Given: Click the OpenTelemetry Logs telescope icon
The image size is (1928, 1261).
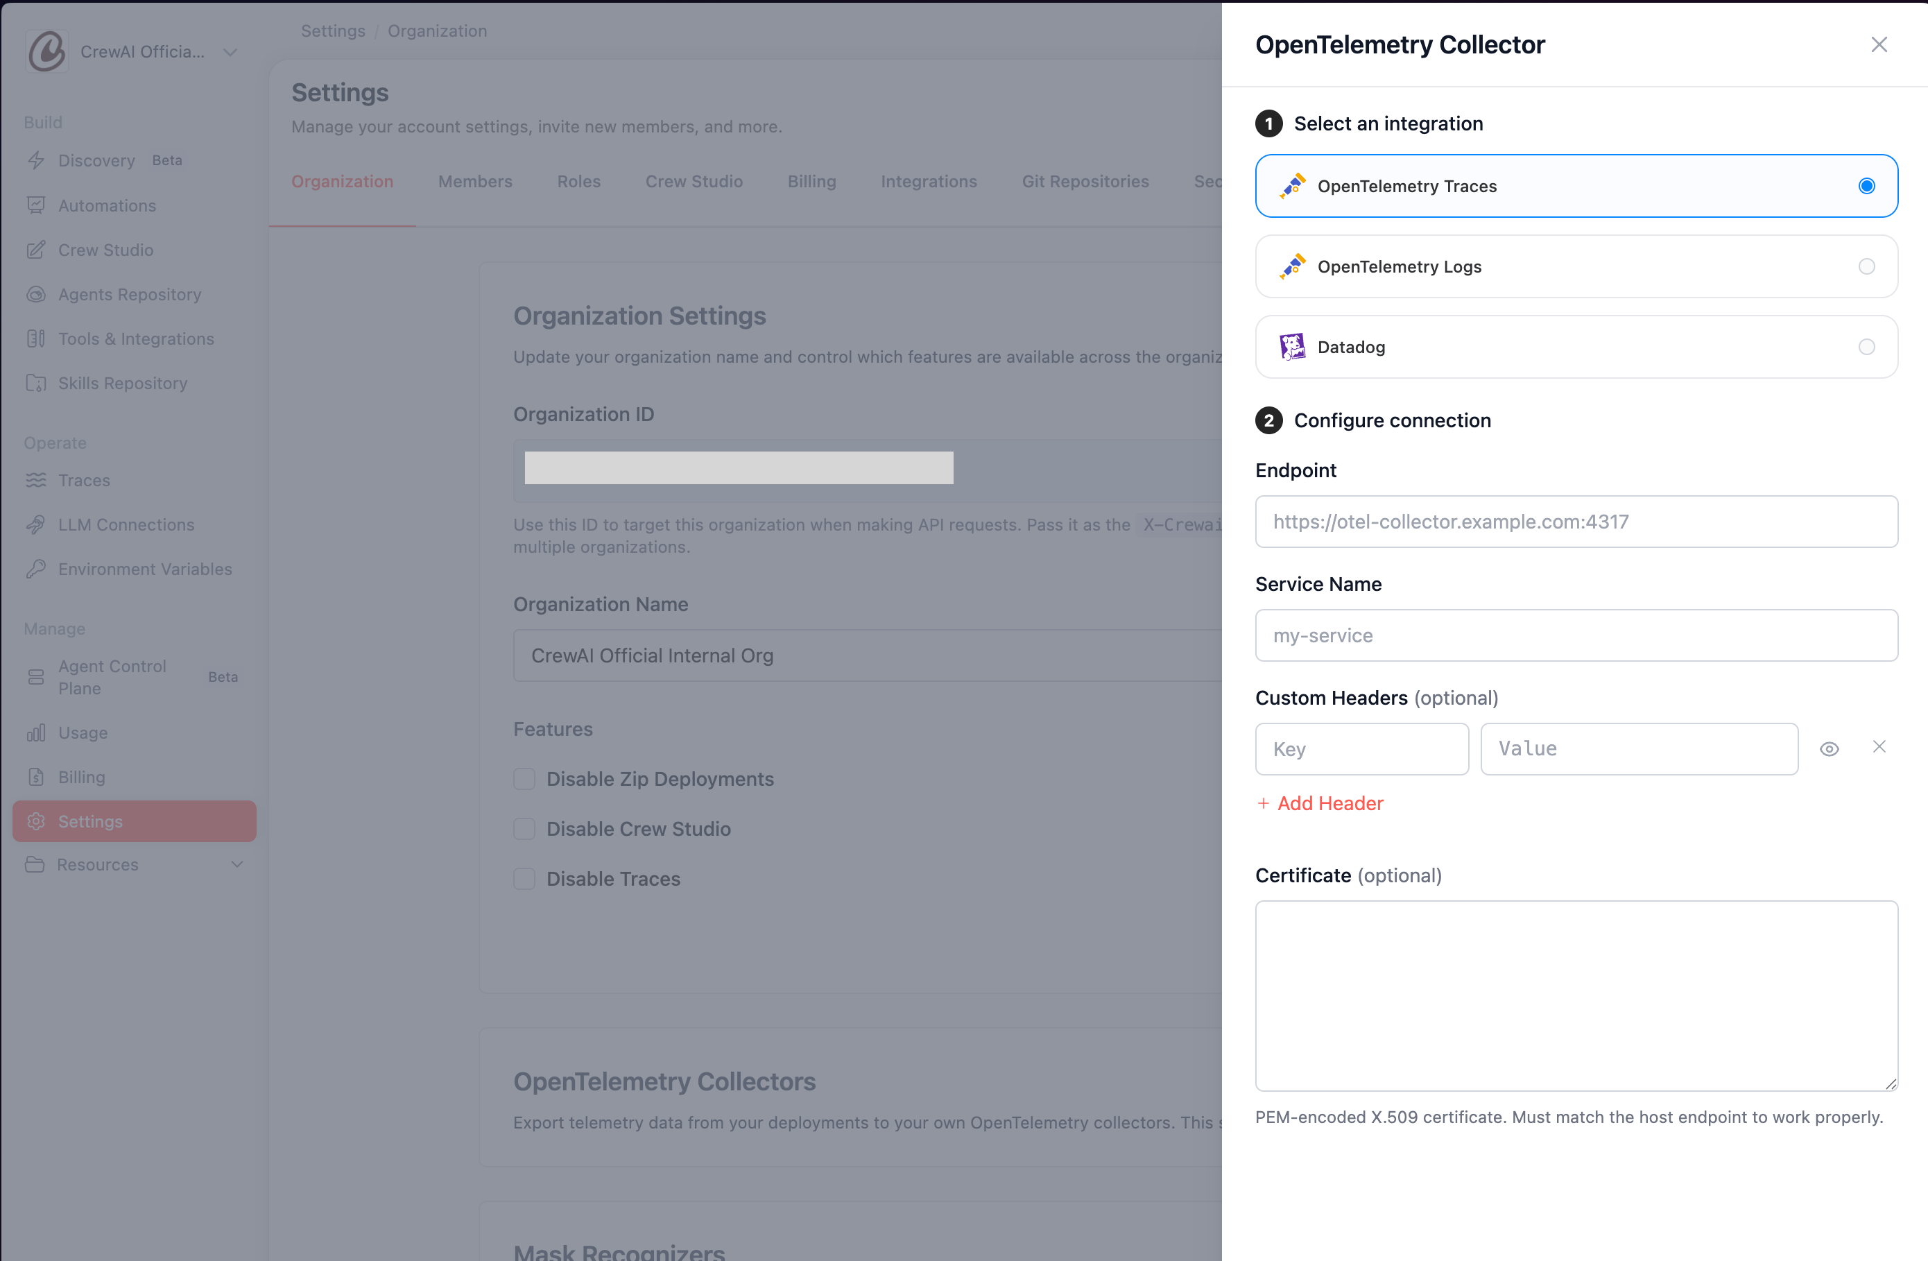Looking at the screenshot, I should click(1292, 266).
